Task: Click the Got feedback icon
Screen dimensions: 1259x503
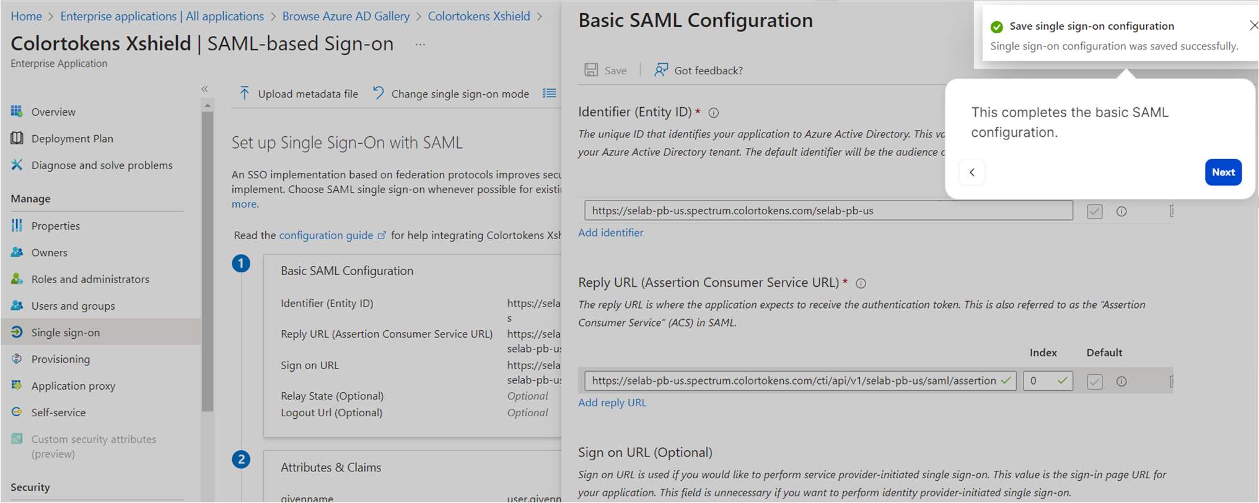Action: [661, 70]
